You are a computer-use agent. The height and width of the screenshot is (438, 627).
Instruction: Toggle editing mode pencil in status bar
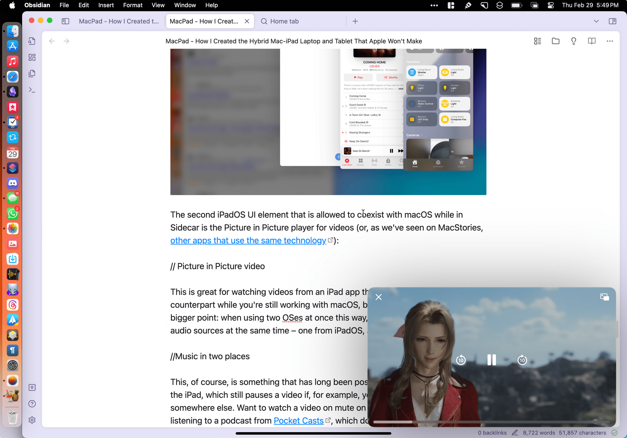click(x=515, y=433)
